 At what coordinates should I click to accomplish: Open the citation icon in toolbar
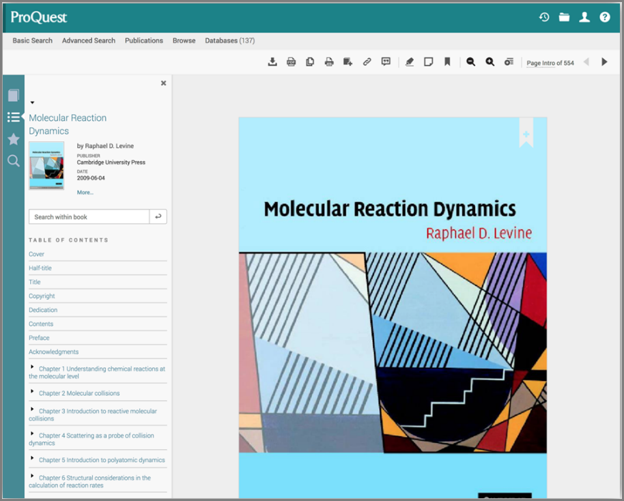(x=386, y=61)
